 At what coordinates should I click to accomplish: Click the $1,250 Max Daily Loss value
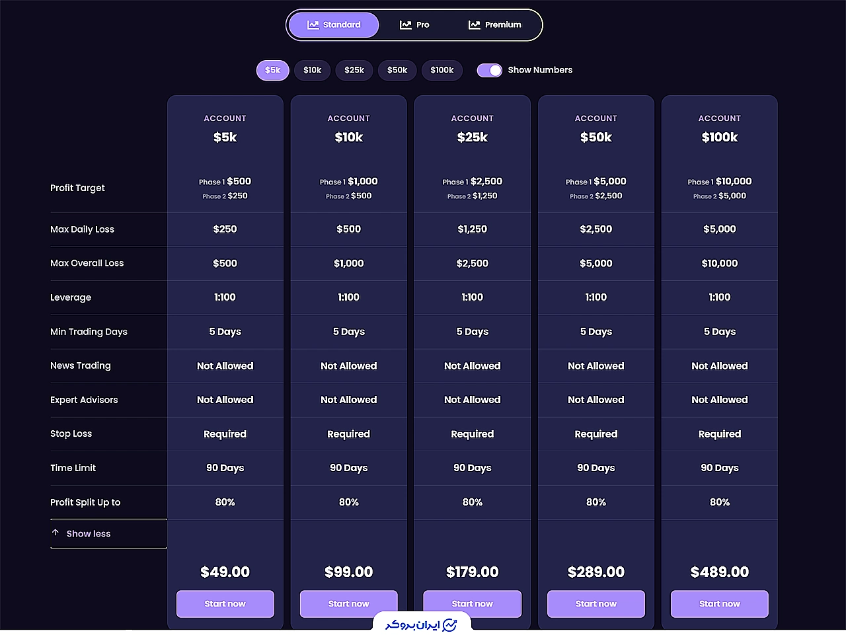[x=473, y=229]
